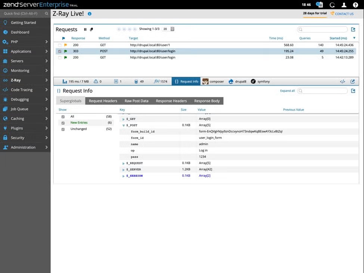Switch to Raw Post Data tab
The width and height of the screenshot is (364, 273).
click(x=137, y=101)
